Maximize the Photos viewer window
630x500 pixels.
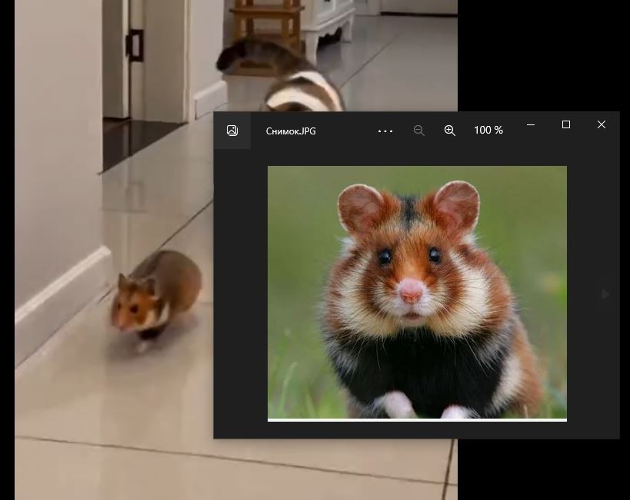[565, 124]
